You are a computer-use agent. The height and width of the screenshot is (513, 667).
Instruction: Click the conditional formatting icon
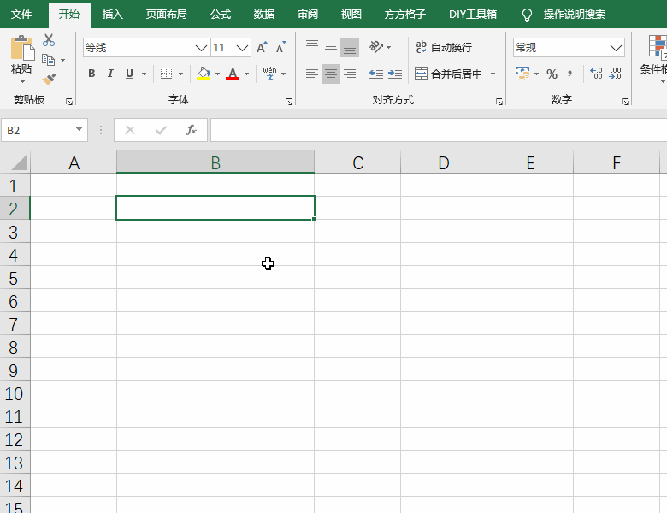point(658,47)
